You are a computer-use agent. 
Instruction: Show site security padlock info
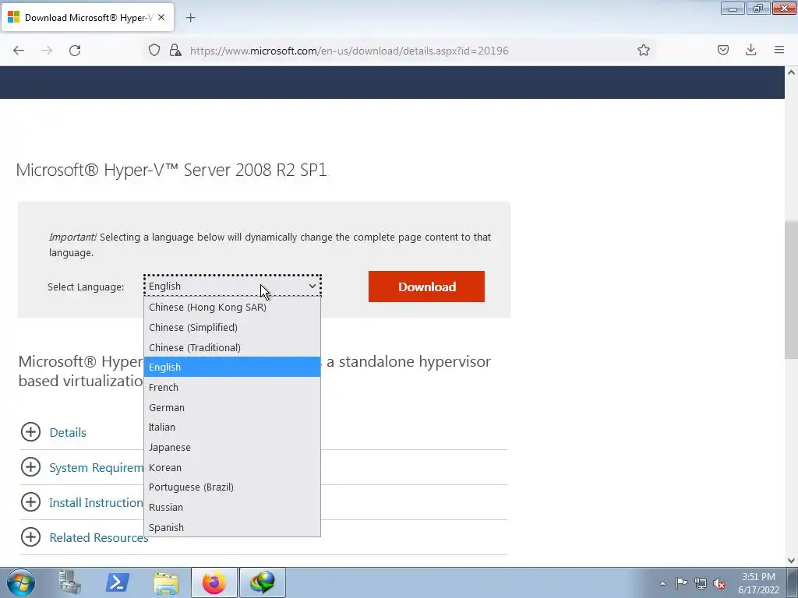[175, 51]
